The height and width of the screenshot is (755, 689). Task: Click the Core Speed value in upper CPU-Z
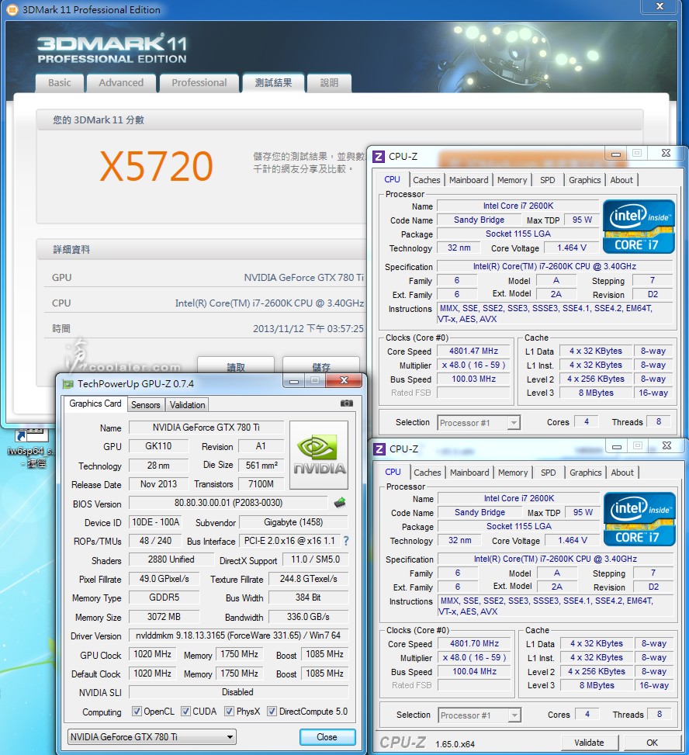[474, 351]
